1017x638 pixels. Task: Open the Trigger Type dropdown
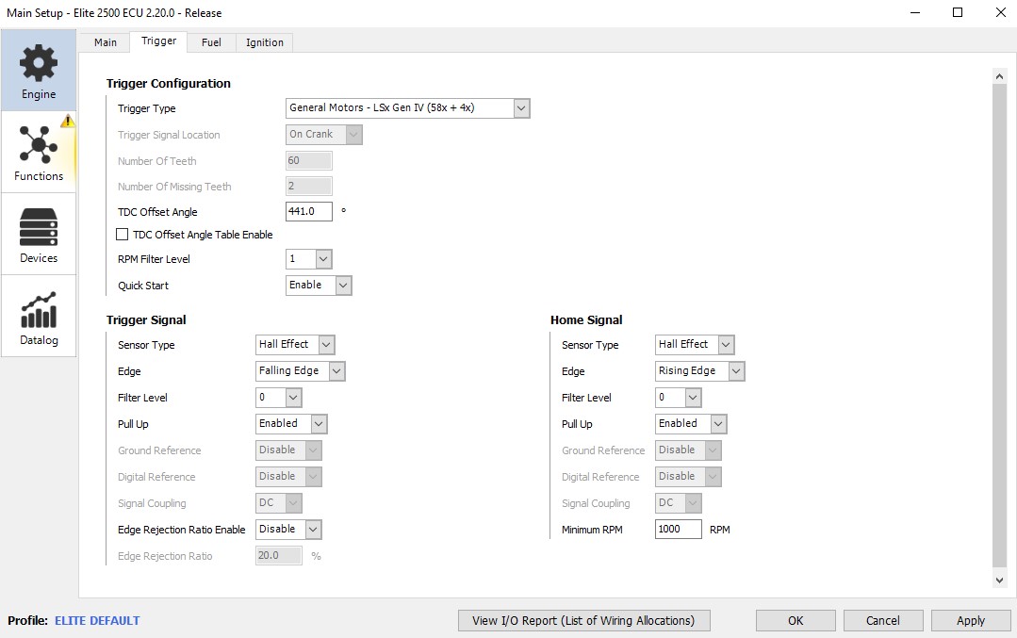tap(407, 108)
